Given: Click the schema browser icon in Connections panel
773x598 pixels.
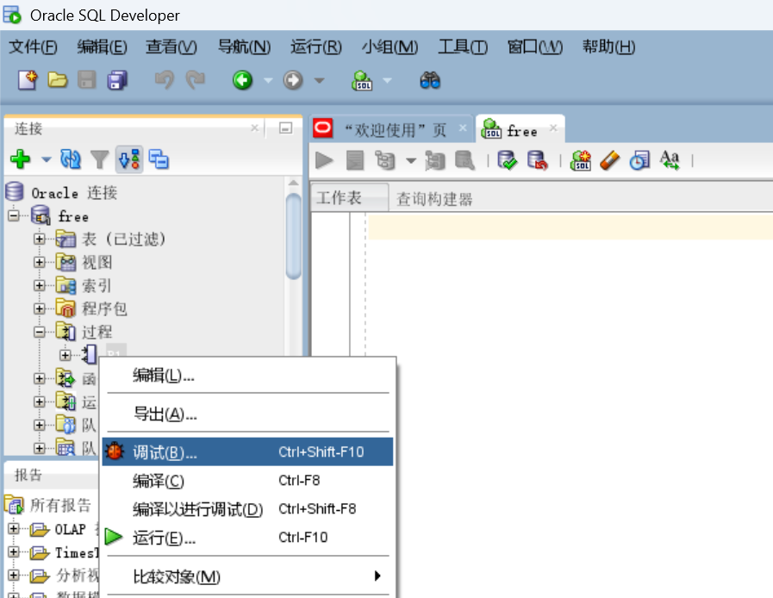Looking at the screenshot, I should click(159, 159).
